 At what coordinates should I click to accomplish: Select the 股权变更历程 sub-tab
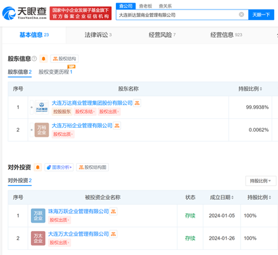point(55,72)
